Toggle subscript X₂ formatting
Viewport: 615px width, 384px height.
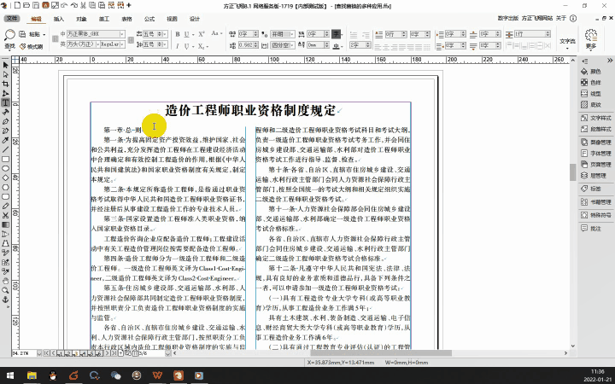click(x=202, y=46)
